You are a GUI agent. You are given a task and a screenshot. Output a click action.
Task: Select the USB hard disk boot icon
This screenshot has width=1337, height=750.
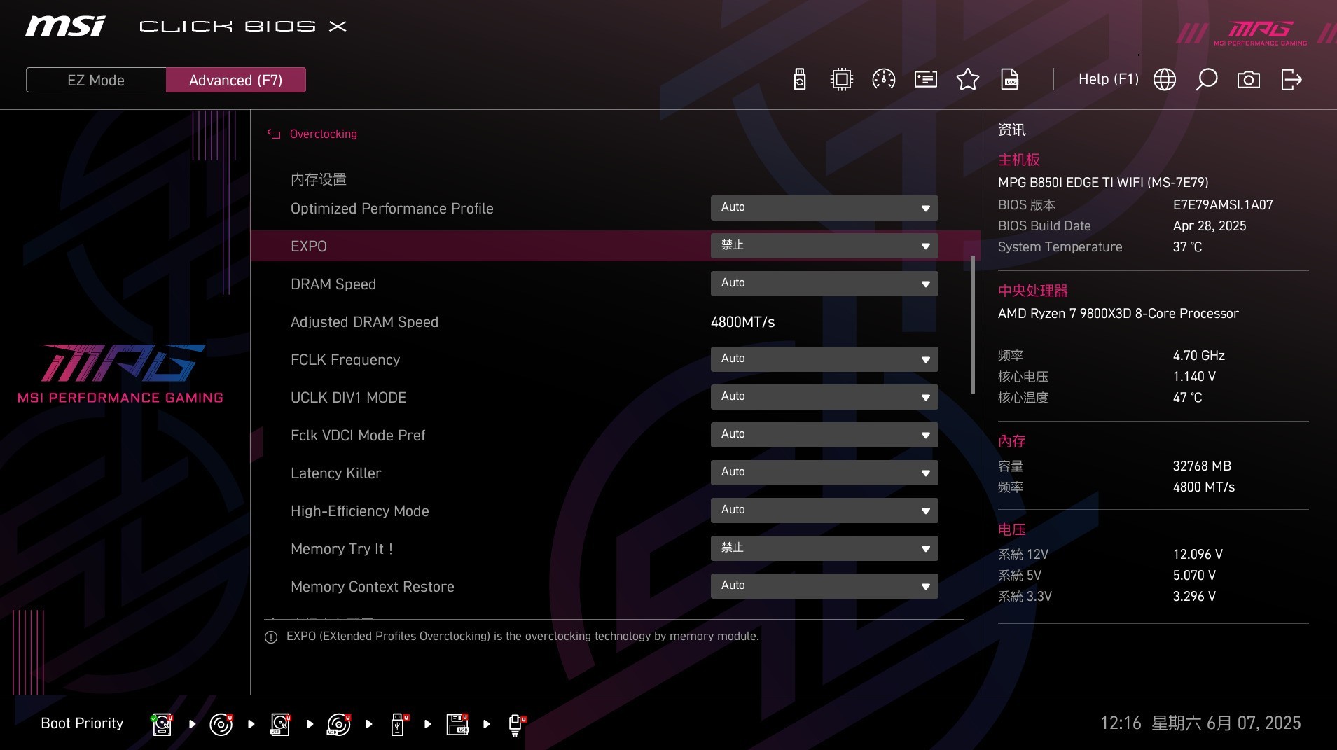pos(280,723)
